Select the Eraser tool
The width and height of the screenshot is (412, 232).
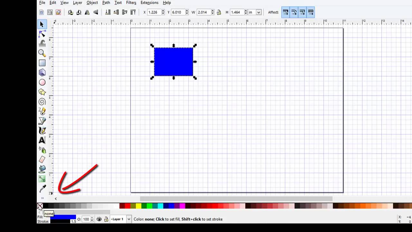click(x=42, y=159)
